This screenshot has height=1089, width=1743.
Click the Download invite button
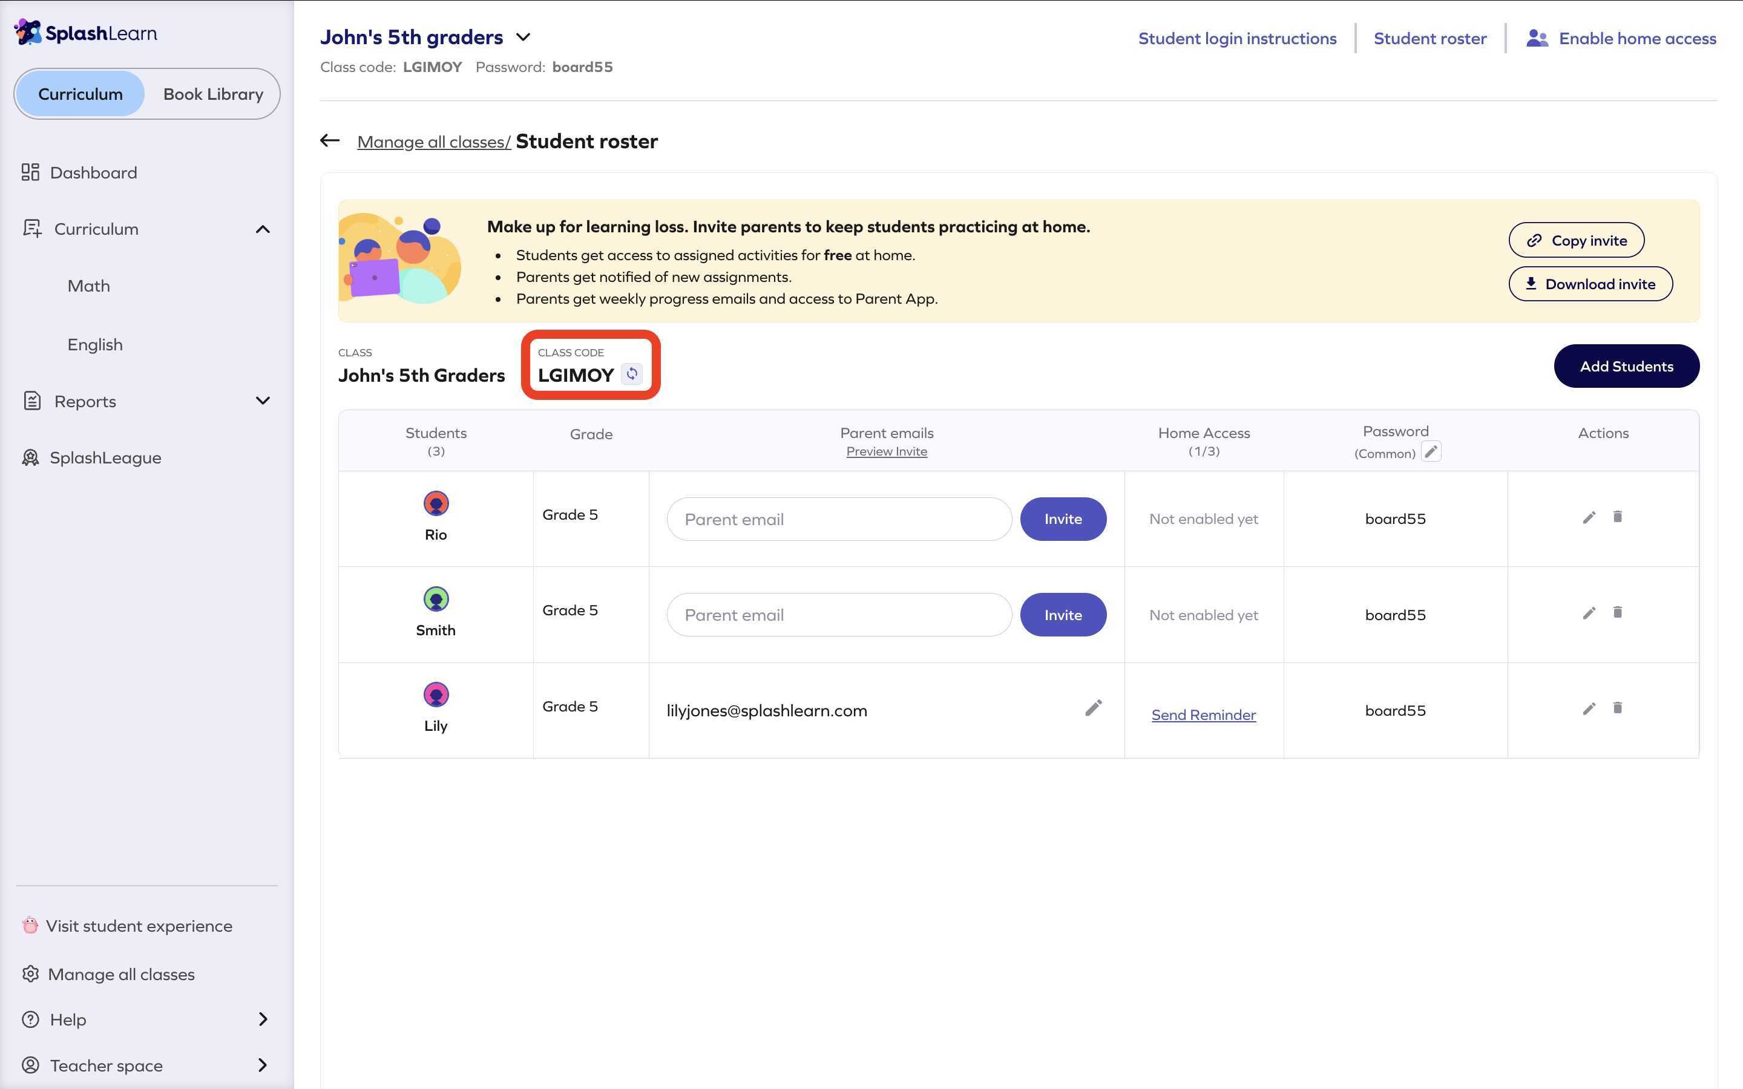(x=1590, y=284)
